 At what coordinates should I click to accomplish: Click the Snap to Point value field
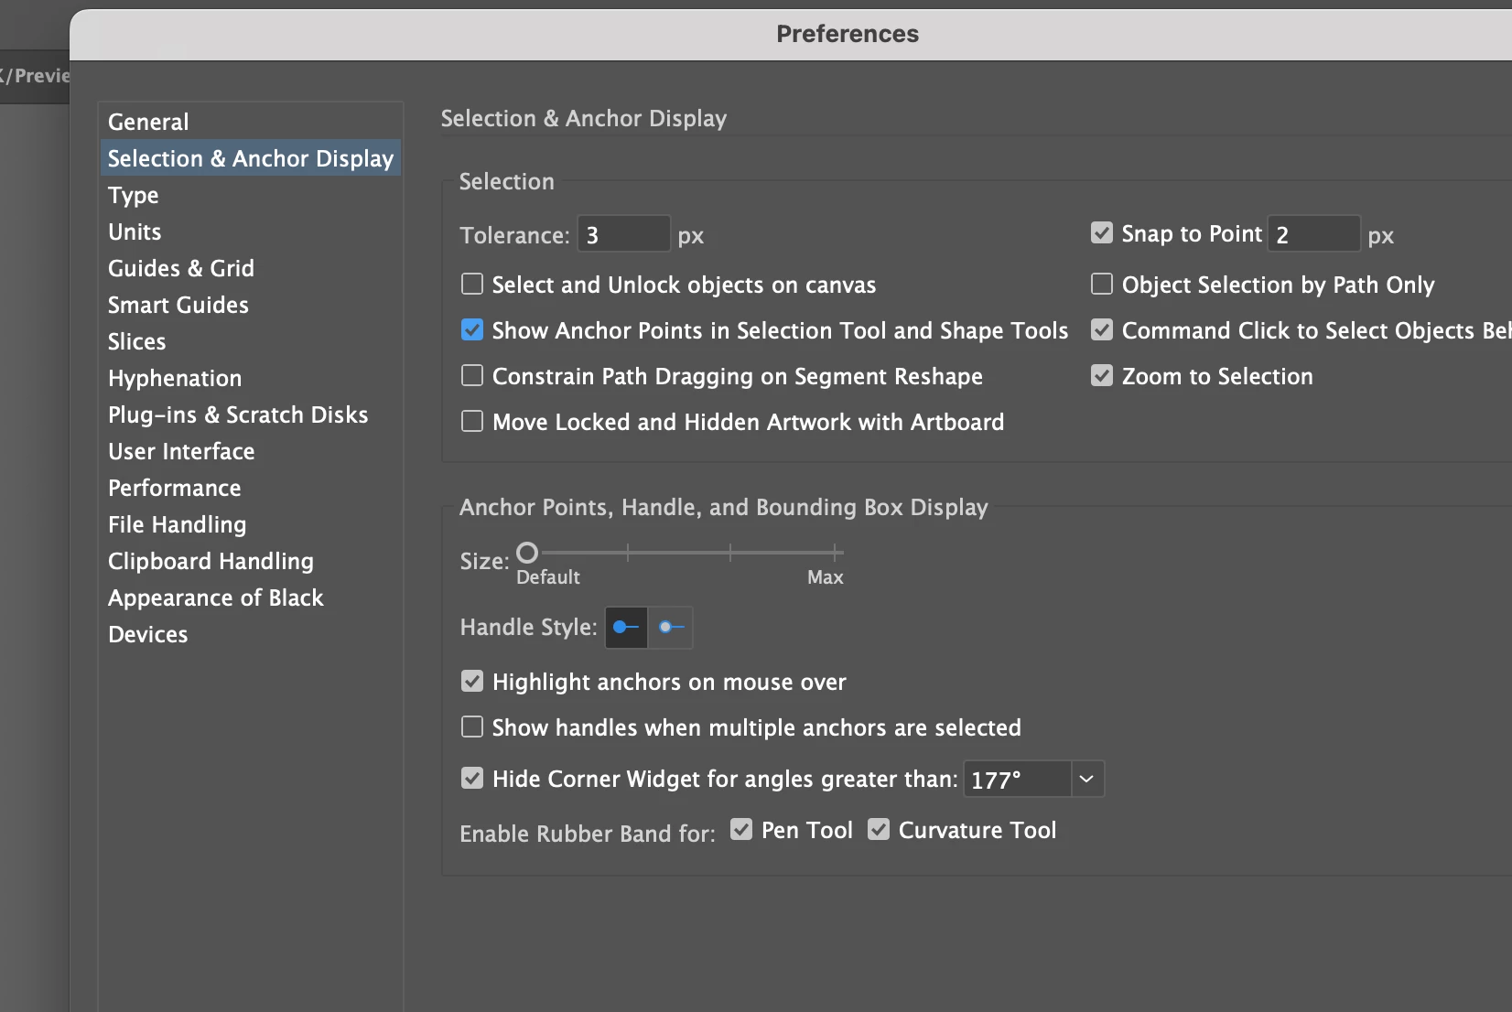coord(1313,235)
